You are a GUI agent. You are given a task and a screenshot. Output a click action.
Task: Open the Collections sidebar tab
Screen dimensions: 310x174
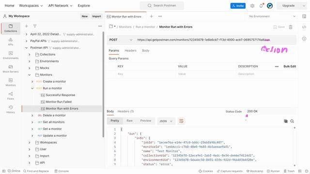coord(11,28)
